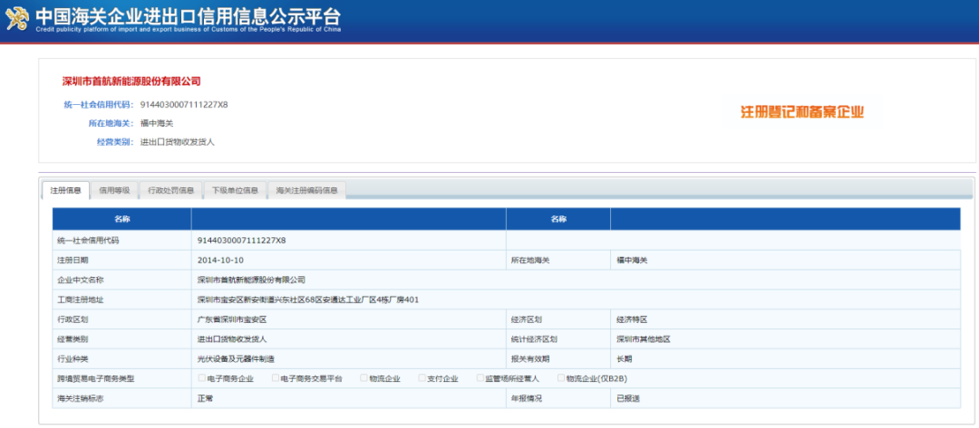Open the 行政处罚信息 tab
Image resolution: width=979 pixels, height=428 pixels.
[x=170, y=190]
